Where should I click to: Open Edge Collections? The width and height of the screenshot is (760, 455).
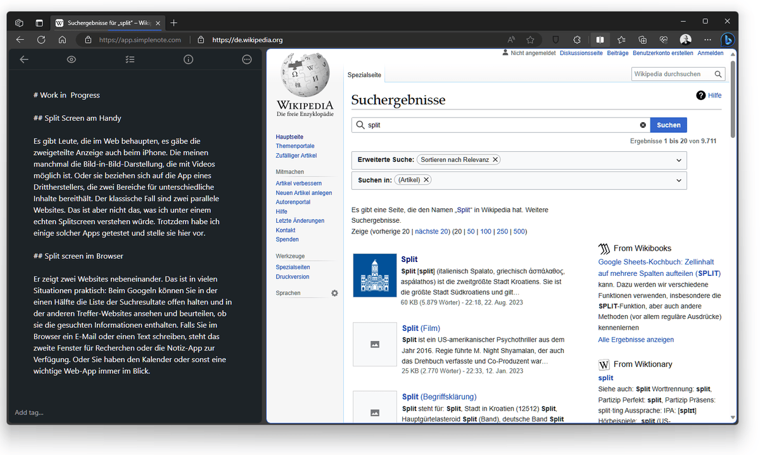coord(642,39)
